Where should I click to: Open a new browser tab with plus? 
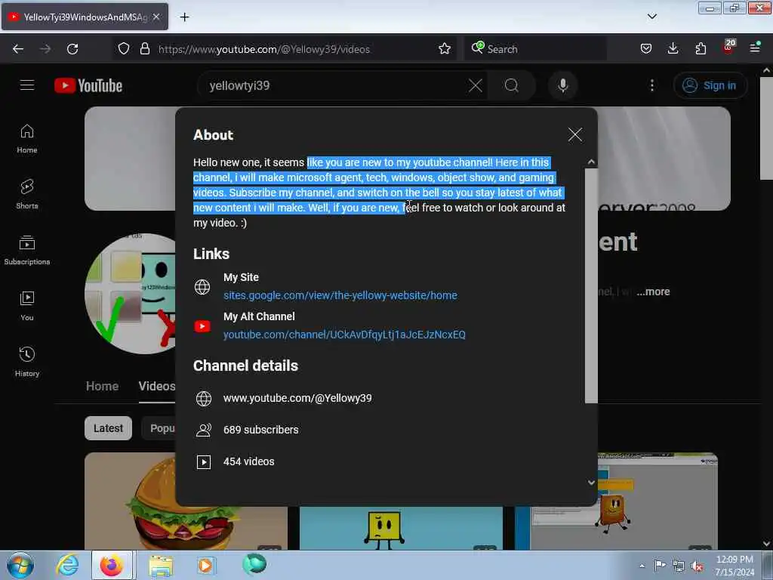(x=184, y=17)
